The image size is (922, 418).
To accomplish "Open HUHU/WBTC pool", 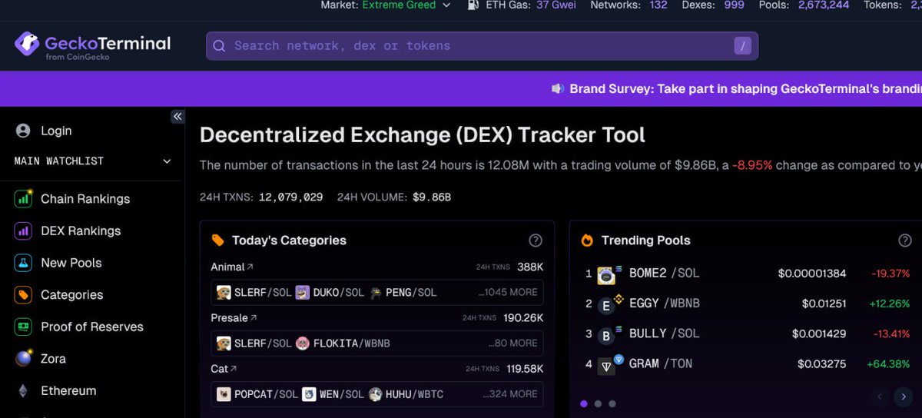I will (406, 394).
